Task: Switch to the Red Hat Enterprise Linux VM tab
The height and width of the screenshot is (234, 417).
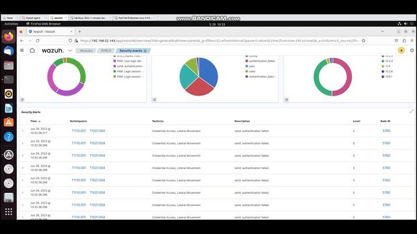Action: point(134,18)
